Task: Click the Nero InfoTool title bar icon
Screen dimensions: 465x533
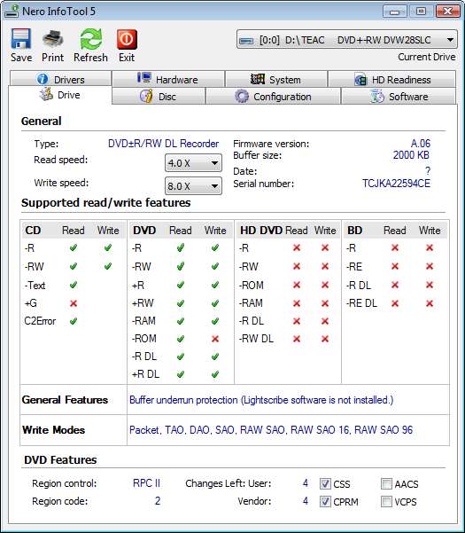Action: [x=12, y=12]
